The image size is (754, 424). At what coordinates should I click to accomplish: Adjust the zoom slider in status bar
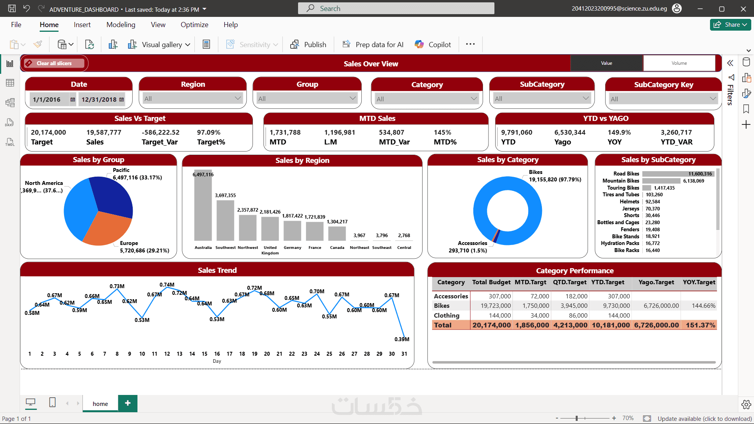coord(576,418)
